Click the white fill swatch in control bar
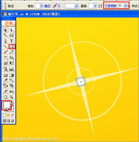The image size is (139, 142). (38, 6)
